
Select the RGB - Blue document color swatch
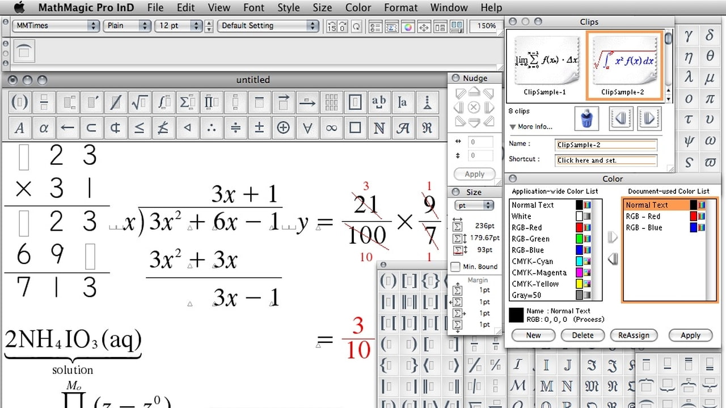pos(694,227)
